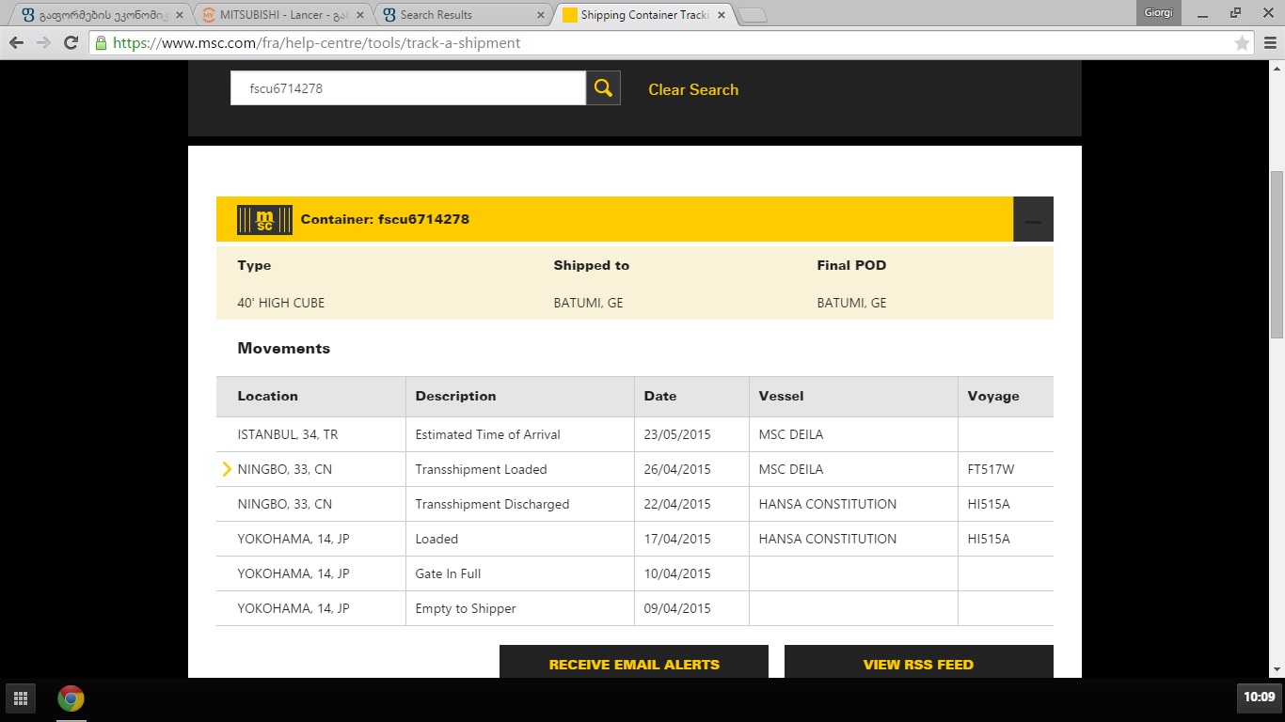The image size is (1285, 722).
Task: Click the Chrome icon on the shelf
Action: click(x=71, y=698)
